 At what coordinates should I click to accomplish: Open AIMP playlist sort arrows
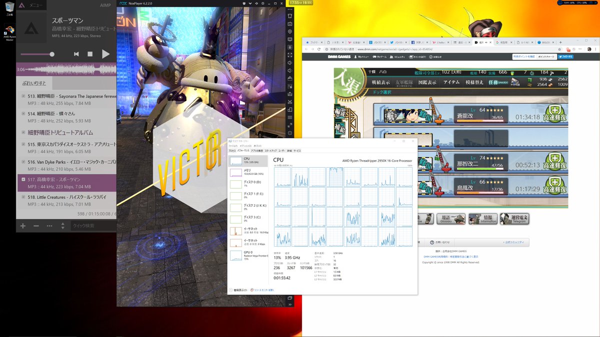point(62,226)
